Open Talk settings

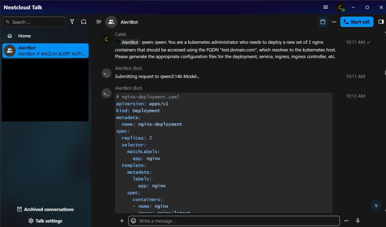point(45,221)
